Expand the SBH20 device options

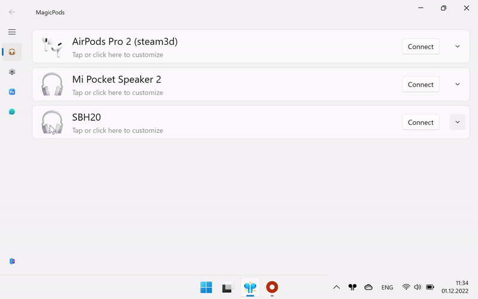pos(457,122)
